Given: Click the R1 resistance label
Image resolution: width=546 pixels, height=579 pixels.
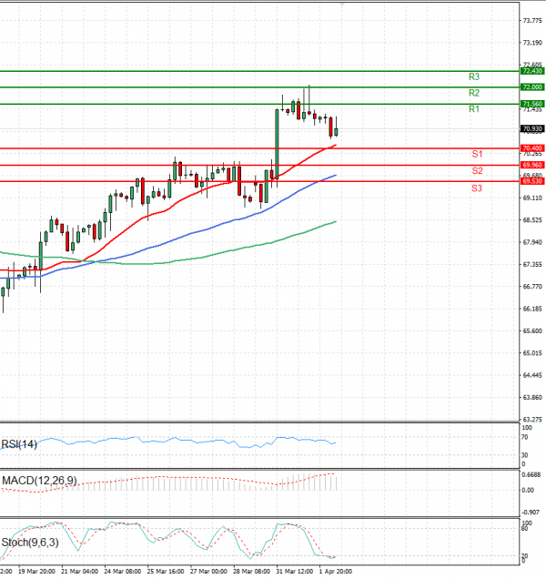Looking at the screenshot, I should point(474,110).
